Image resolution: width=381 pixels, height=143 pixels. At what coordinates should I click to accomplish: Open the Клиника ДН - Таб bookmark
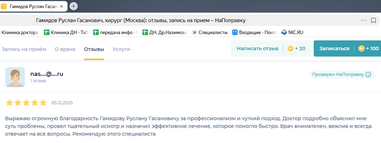(66, 32)
